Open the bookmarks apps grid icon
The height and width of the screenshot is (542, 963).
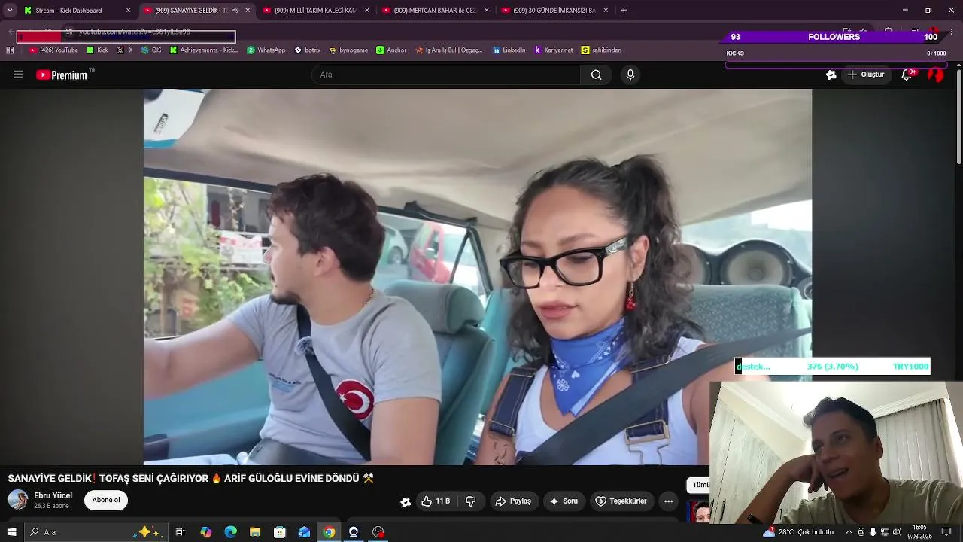click(10, 50)
